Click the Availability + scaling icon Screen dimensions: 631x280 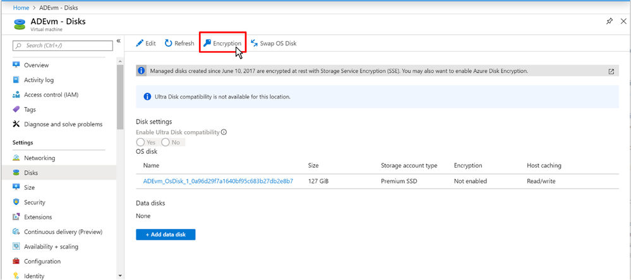tap(16, 246)
